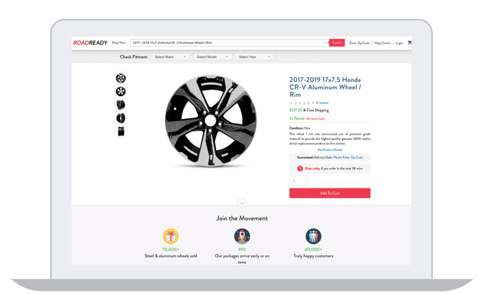This screenshot has height=294, width=485.
Task: Open the Select Year dropdown
Action: pyautogui.click(x=254, y=56)
